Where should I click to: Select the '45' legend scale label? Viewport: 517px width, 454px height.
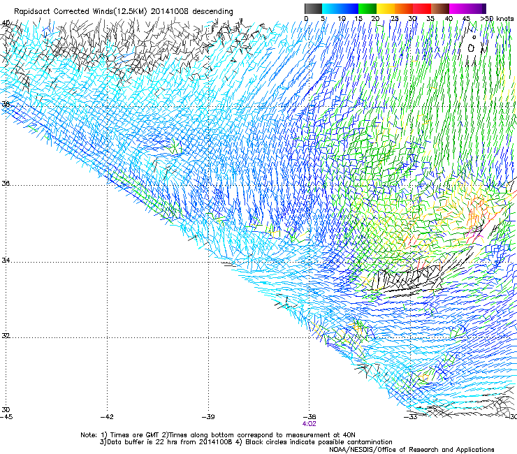(466, 18)
